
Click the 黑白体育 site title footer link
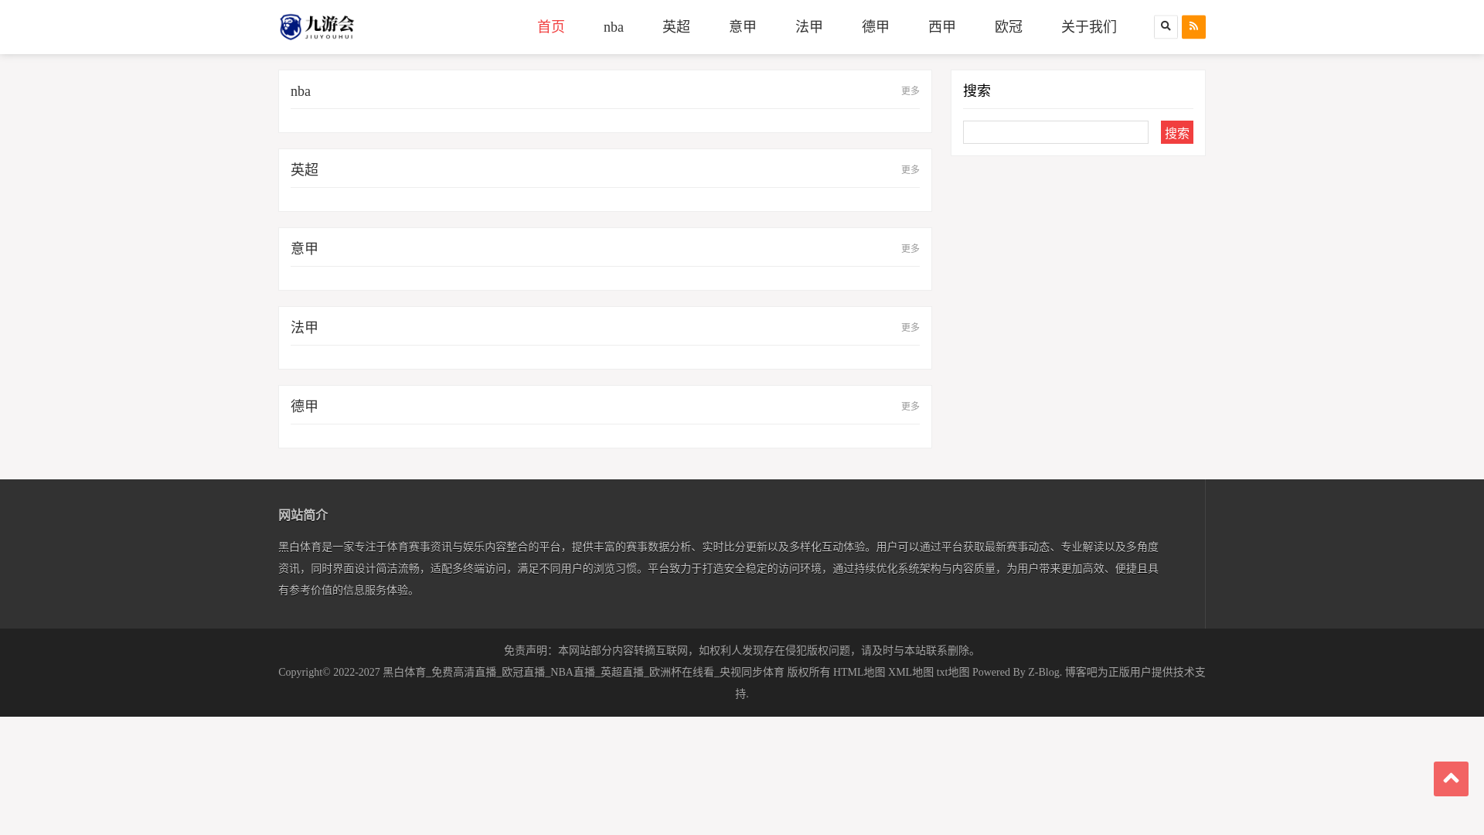point(584,673)
